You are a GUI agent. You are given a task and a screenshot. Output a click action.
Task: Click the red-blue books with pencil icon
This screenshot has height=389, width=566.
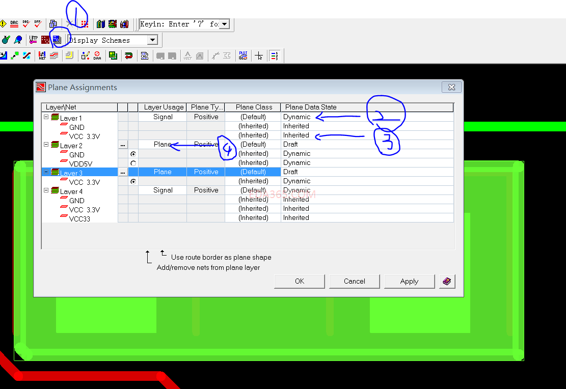[124, 24]
